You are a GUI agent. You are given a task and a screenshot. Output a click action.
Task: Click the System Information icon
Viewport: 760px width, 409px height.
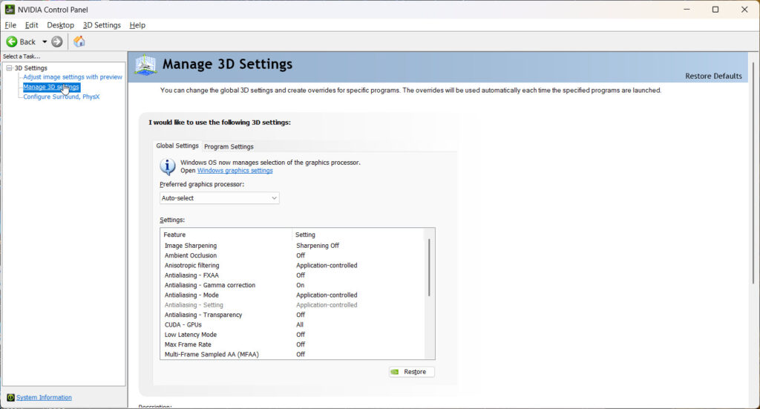point(10,397)
